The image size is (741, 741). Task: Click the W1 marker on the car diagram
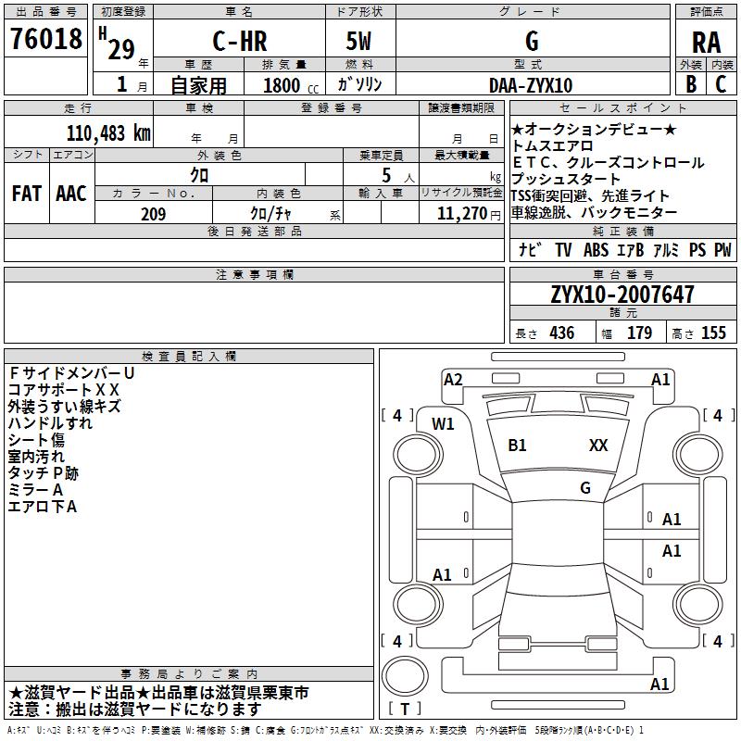pyautogui.click(x=444, y=424)
